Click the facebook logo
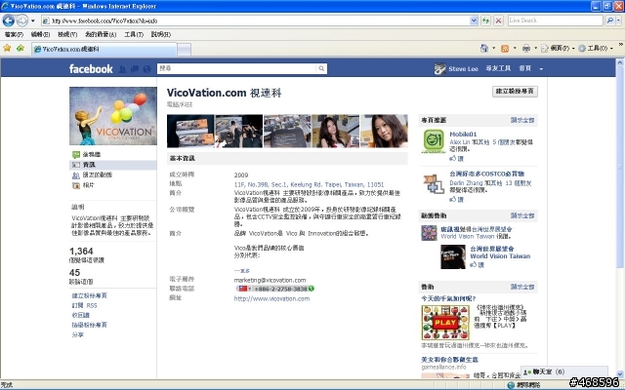Viewport: 625px width, 390px height. click(x=91, y=69)
